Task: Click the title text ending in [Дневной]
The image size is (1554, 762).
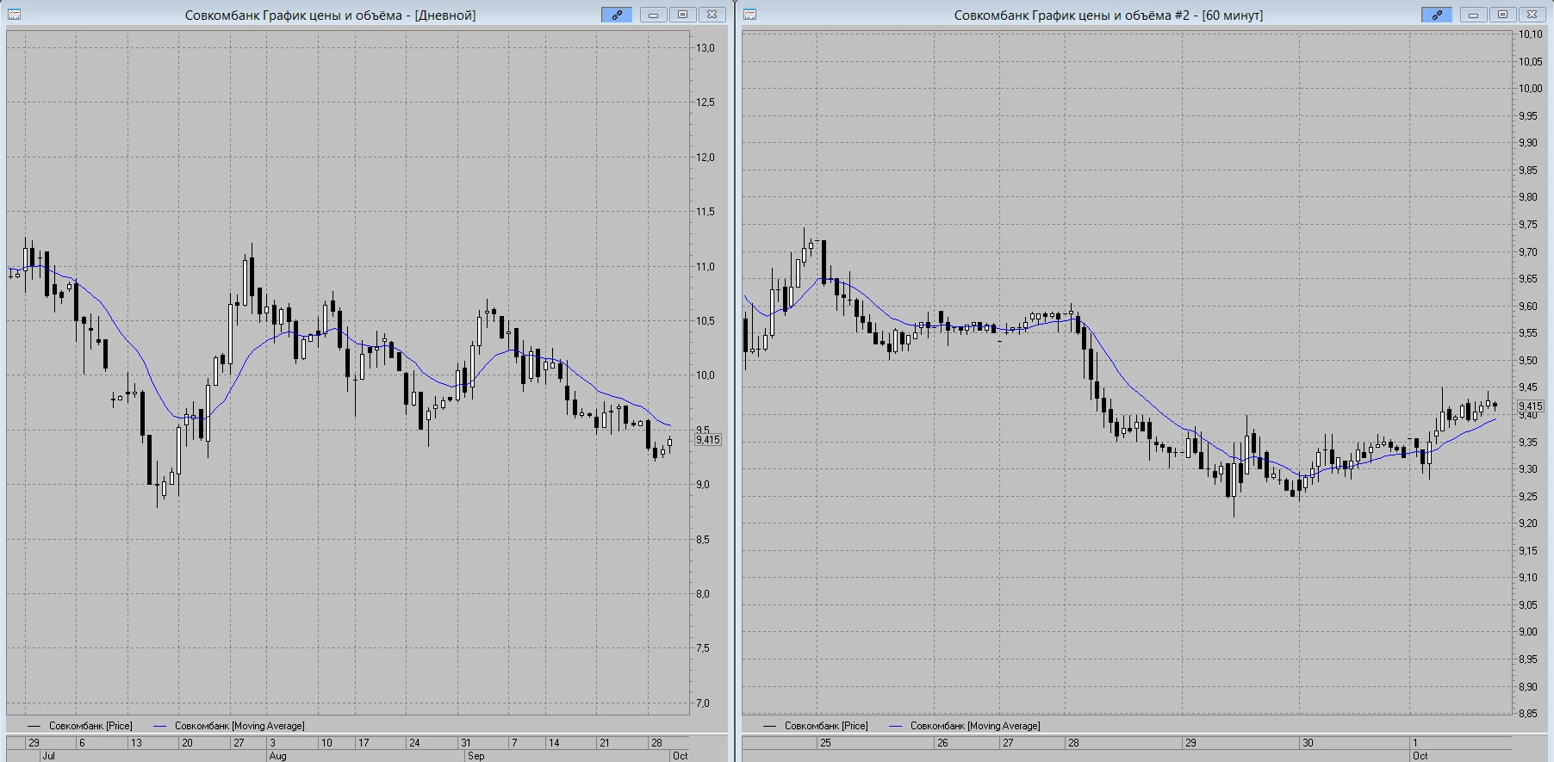Action: coord(330,15)
